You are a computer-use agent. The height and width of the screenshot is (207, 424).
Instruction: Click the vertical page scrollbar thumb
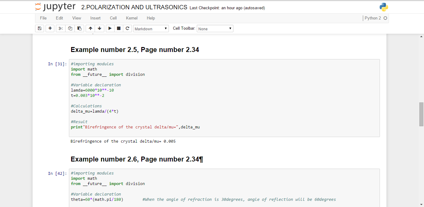[x=421, y=114]
